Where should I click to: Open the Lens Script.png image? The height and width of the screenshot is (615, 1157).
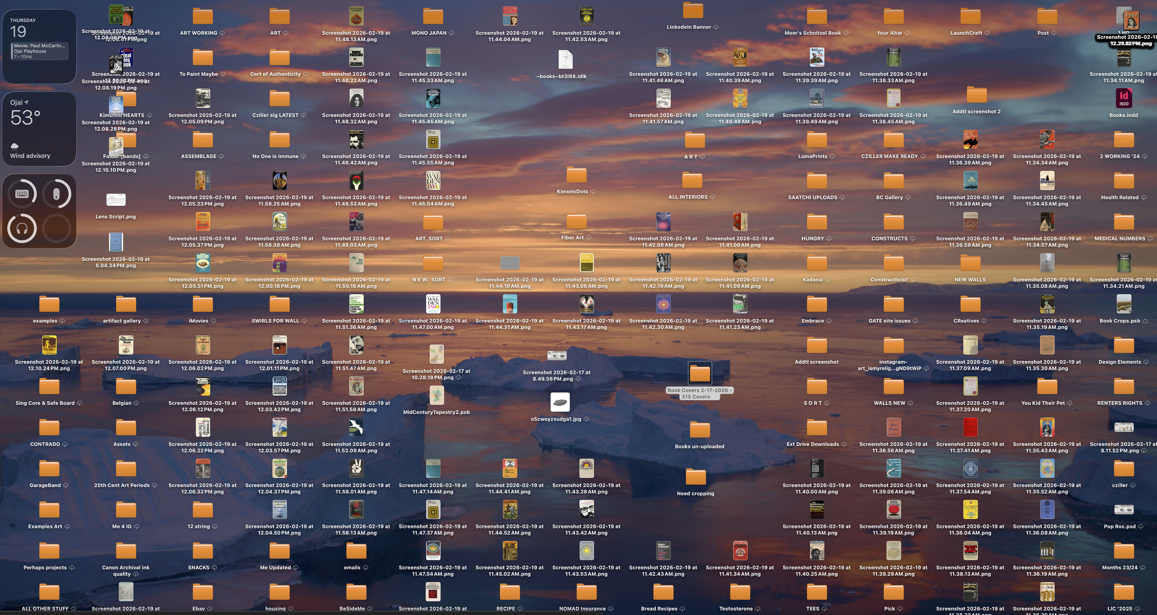click(115, 200)
